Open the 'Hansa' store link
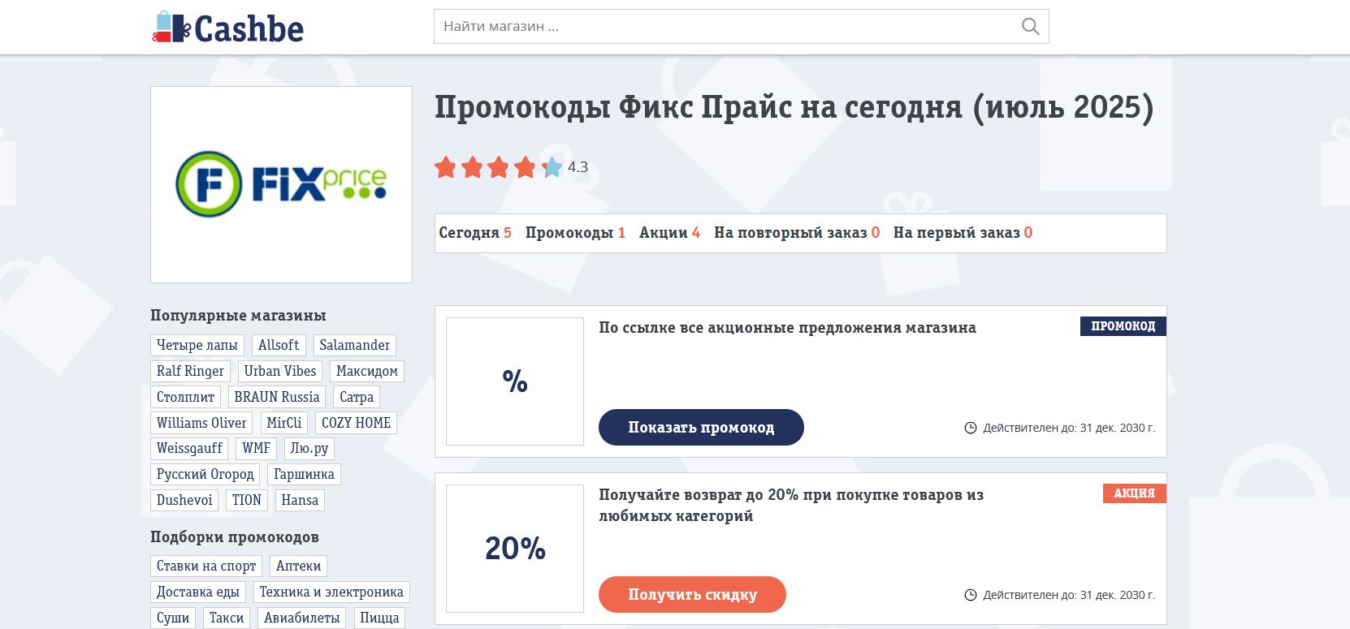The image size is (1350, 629). click(300, 500)
